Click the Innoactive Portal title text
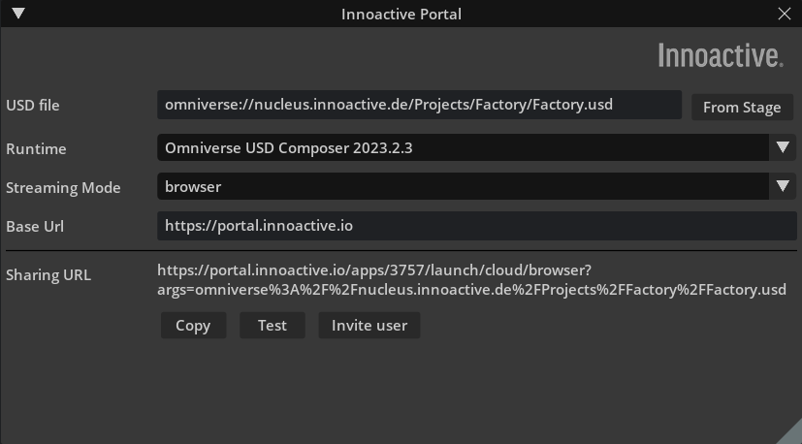Image resolution: width=802 pixels, height=444 pixels. pos(401,15)
